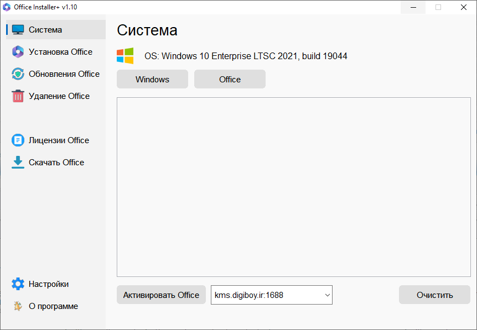The width and height of the screenshot is (477, 330).
Task: Click inside the empty output log area
Action: click(x=293, y=187)
